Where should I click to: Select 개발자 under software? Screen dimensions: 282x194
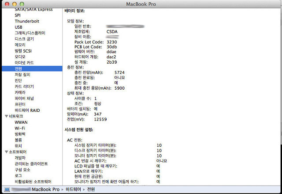click(x=20, y=158)
